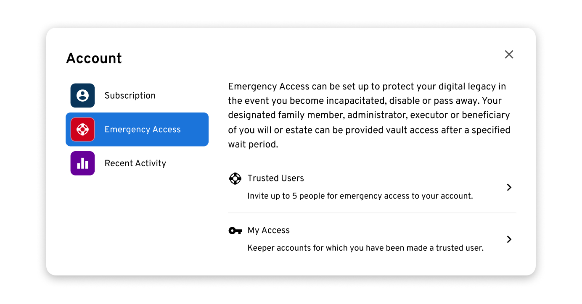Select the Emergency Access menu label
The width and height of the screenshot is (582, 304).
143,129
